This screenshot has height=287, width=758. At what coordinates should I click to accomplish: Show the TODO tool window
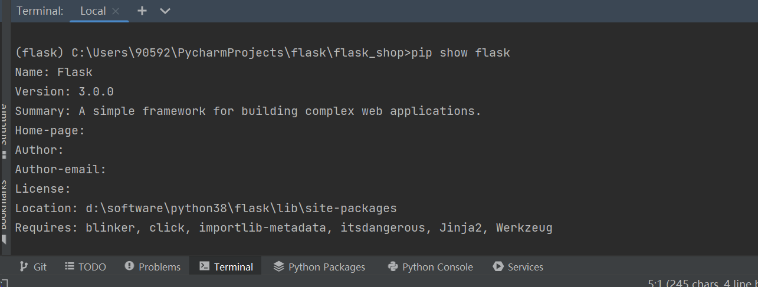click(86, 267)
